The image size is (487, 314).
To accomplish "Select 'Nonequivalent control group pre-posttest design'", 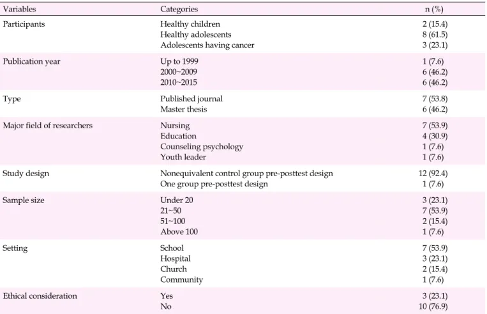I will click(x=246, y=174).
